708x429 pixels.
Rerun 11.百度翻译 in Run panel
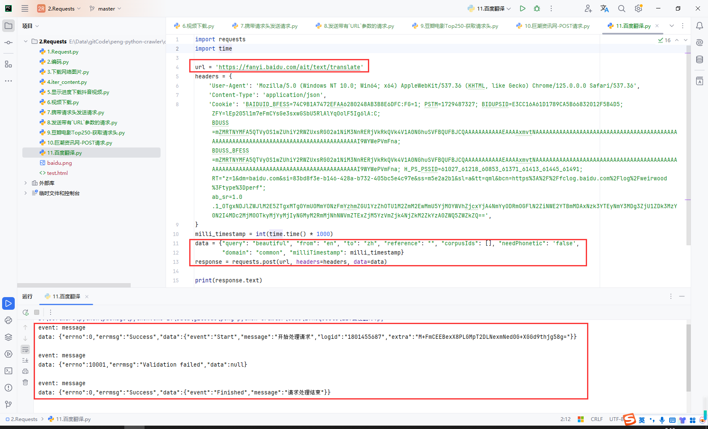click(x=26, y=312)
